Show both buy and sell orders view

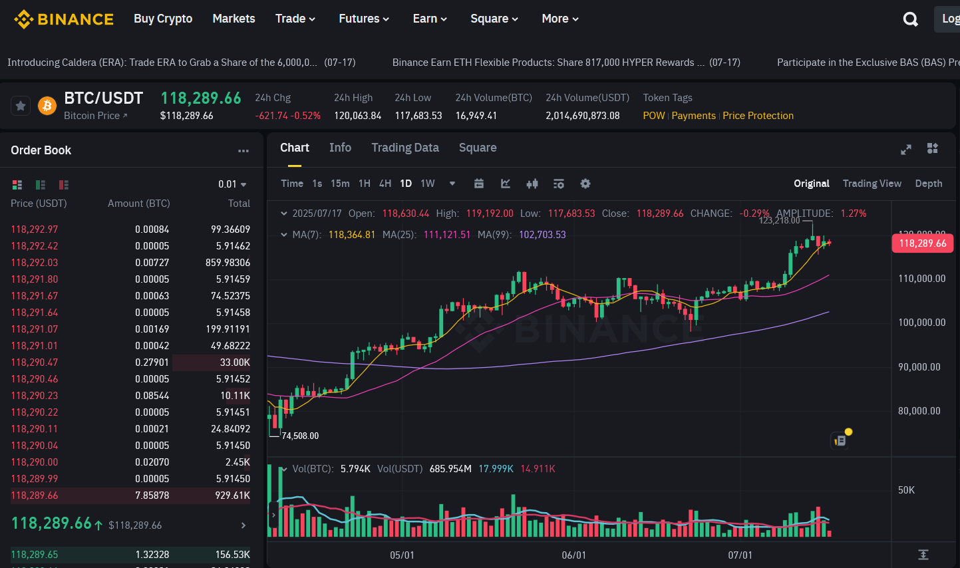(x=17, y=185)
